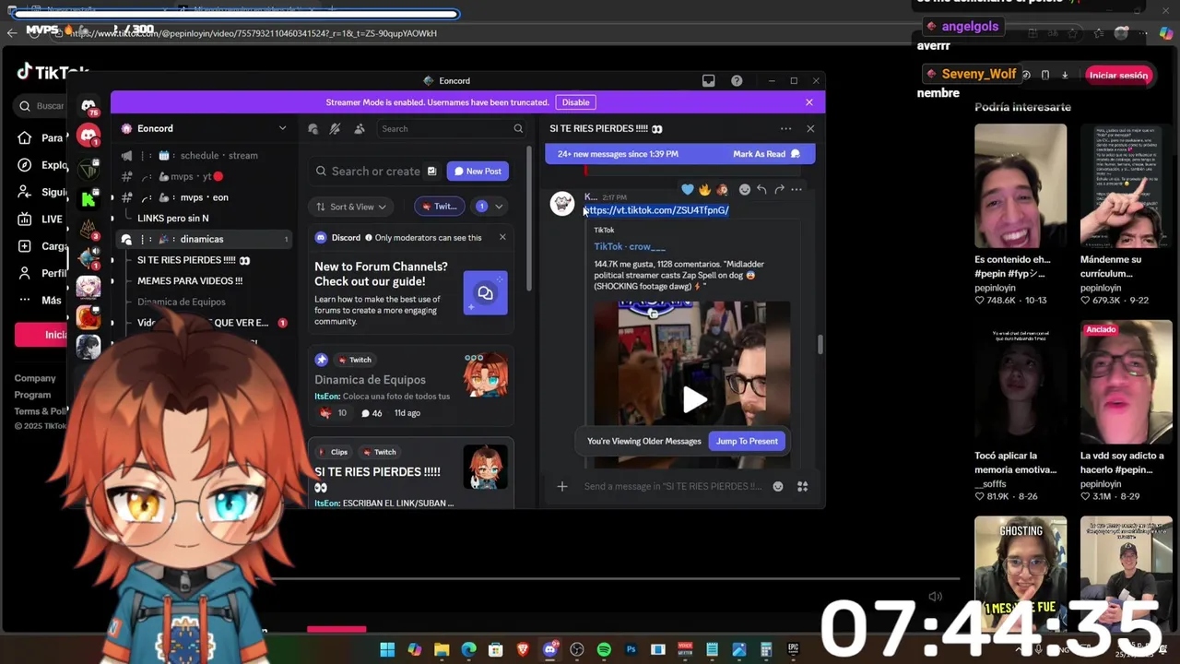1180x664 pixels.
Task: Click the forum post list scrollbar
Action: (529, 219)
